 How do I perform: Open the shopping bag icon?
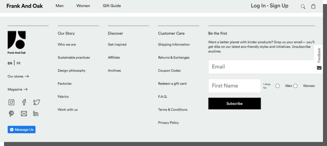tap(313, 6)
